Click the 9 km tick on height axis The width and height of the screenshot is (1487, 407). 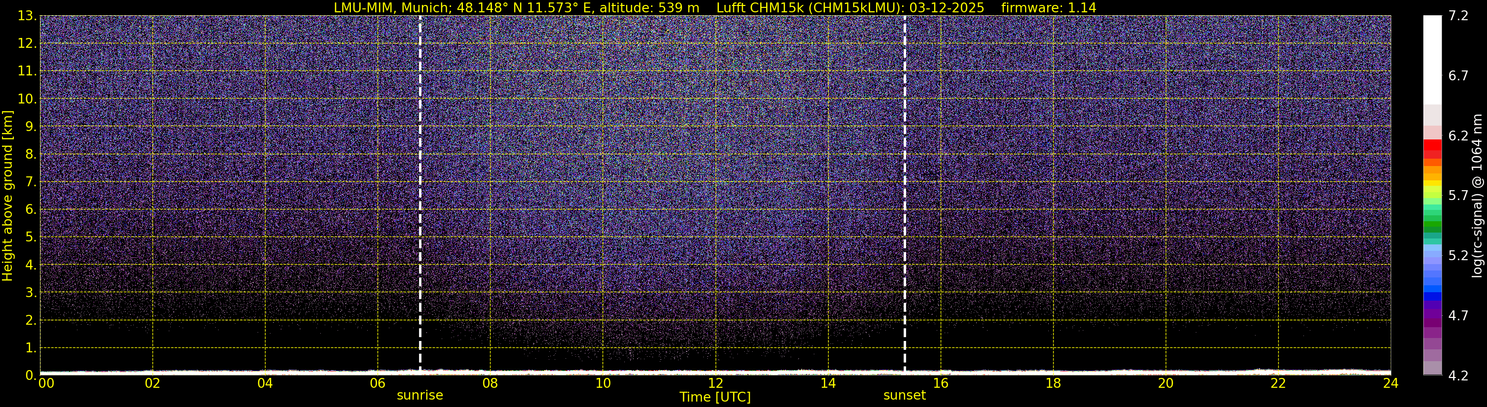[30, 127]
